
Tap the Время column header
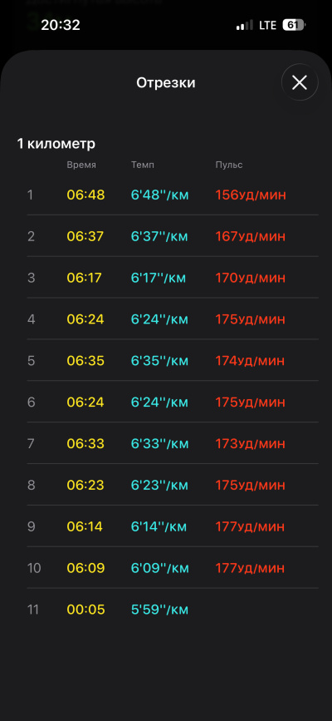[81, 165]
